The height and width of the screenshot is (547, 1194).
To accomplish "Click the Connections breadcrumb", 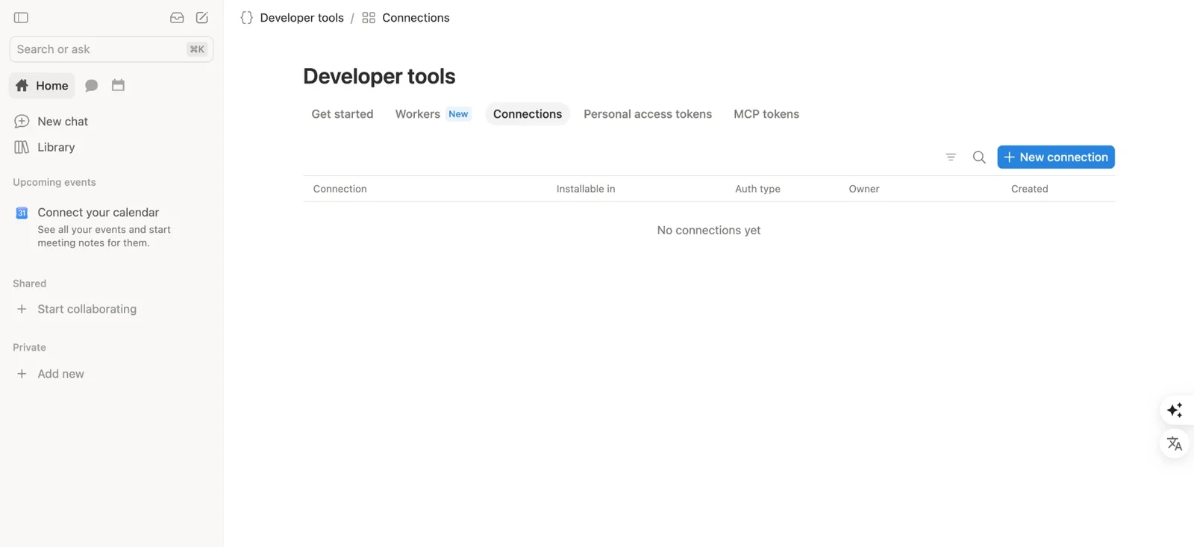I will click(416, 17).
